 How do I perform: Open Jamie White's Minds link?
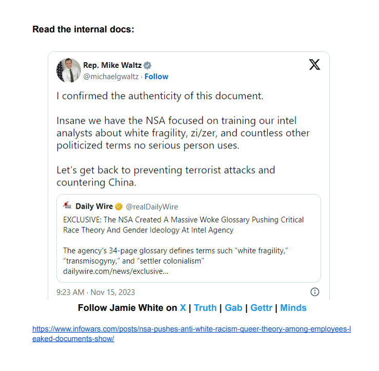(x=293, y=308)
